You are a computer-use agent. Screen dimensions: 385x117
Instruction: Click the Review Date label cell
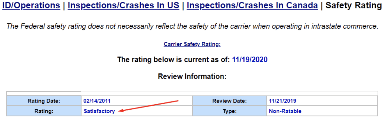229,101
